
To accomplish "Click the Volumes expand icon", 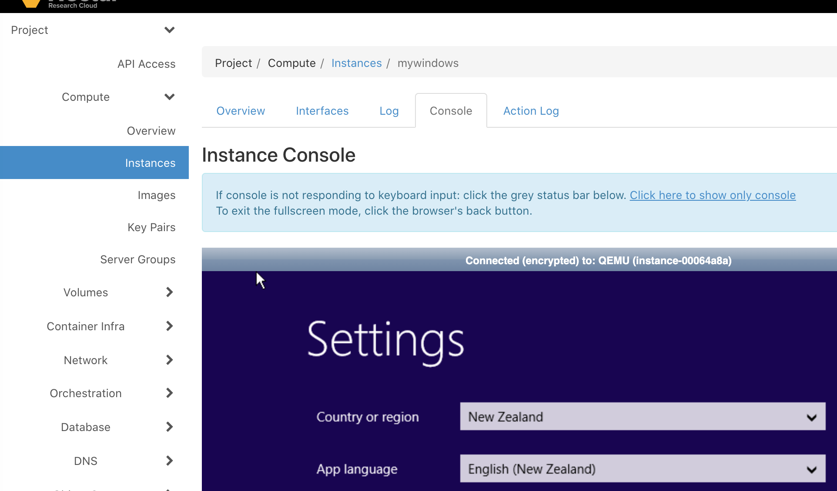I will (169, 292).
